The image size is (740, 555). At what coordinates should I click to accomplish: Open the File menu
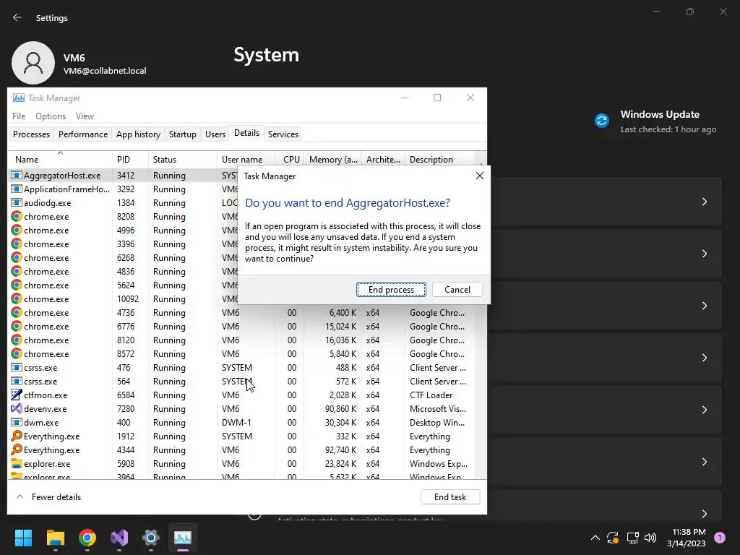tap(19, 116)
